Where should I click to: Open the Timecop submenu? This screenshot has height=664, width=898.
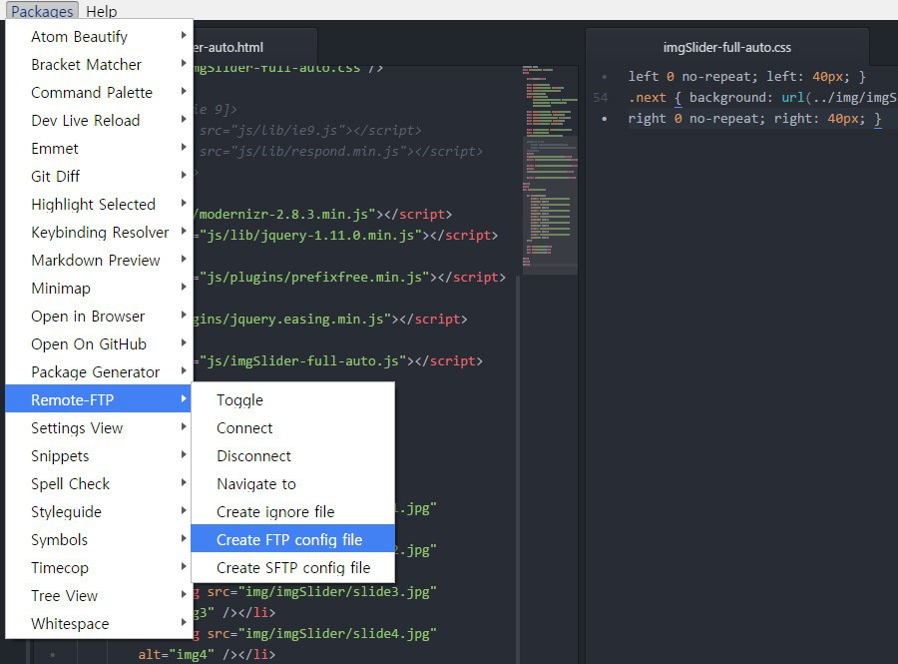(x=99, y=568)
